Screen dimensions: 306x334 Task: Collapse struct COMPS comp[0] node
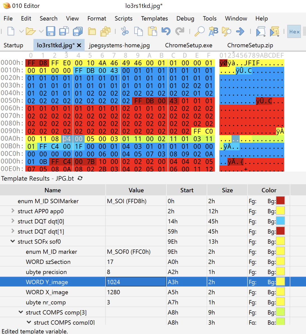29,322
